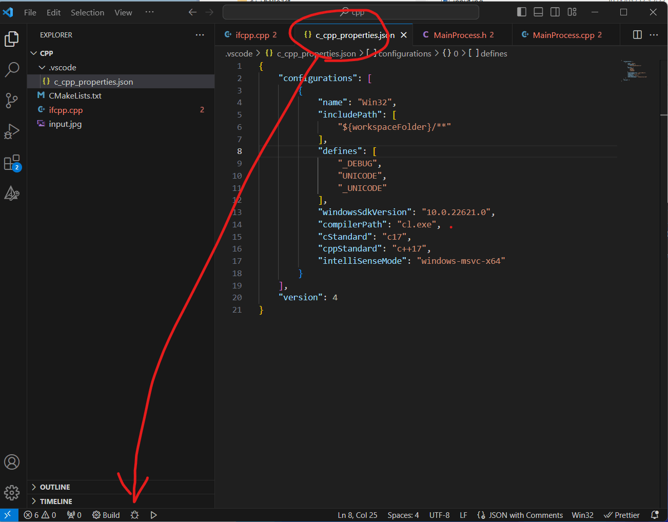Open Explorer Views and More Actions ellipsis
This screenshot has width=668, height=522.
tap(200, 35)
